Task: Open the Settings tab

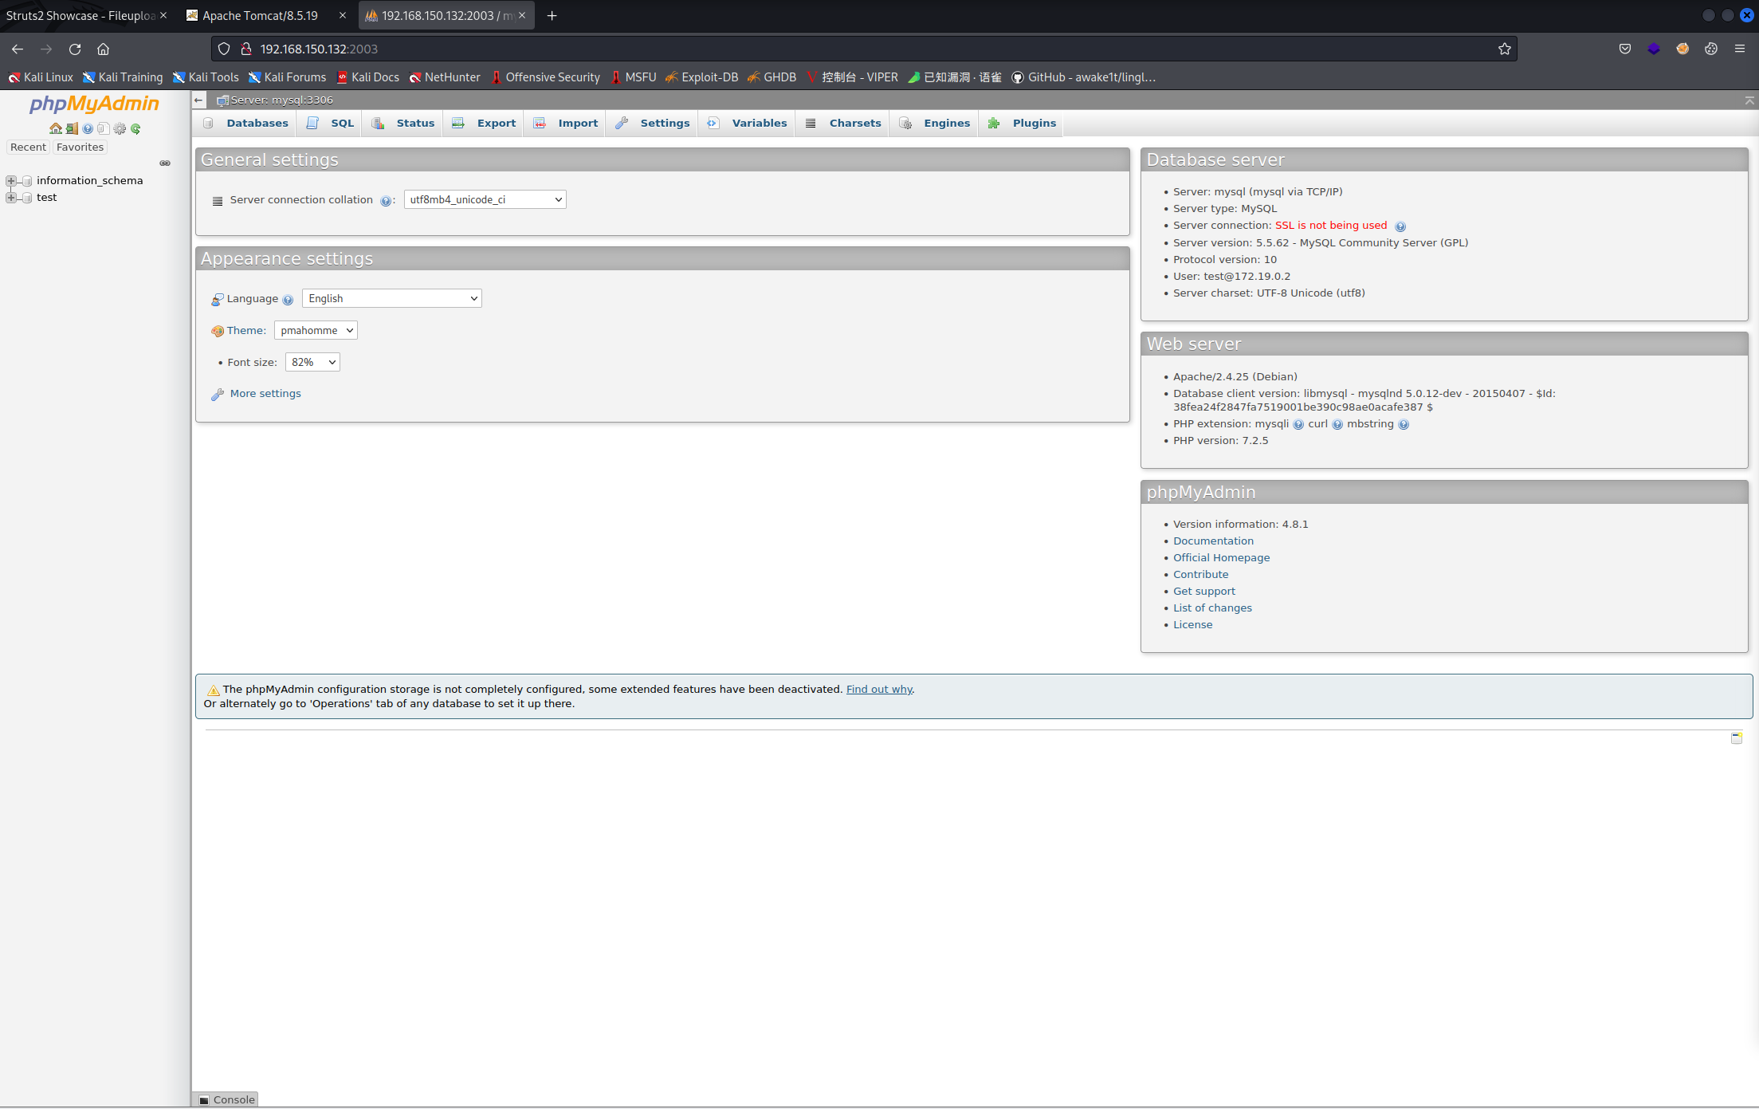Action: tap(652, 124)
